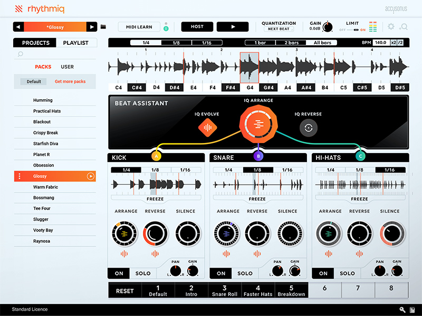Activate the IQ Arrange center icon
Viewport: 422px width, 316px height.
[x=257, y=124]
